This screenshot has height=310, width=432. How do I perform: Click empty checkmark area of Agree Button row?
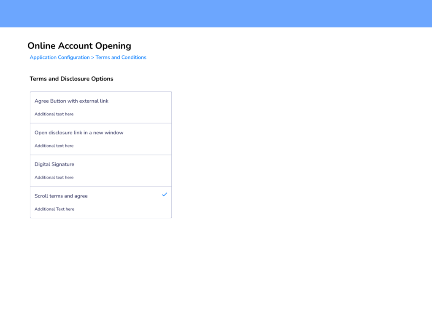click(165, 100)
